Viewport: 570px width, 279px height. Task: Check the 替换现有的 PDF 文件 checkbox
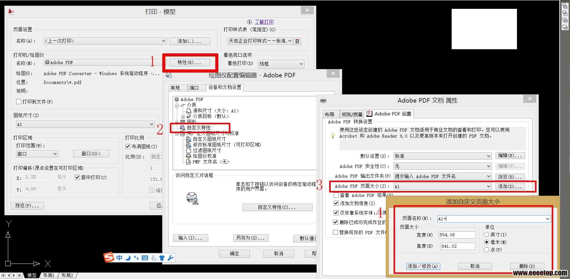pyautogui.click(x=335, y=232)
